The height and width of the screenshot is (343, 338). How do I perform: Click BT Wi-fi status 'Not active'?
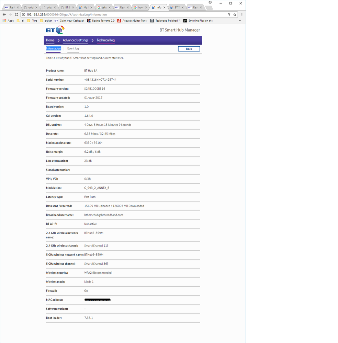(90, 224)
